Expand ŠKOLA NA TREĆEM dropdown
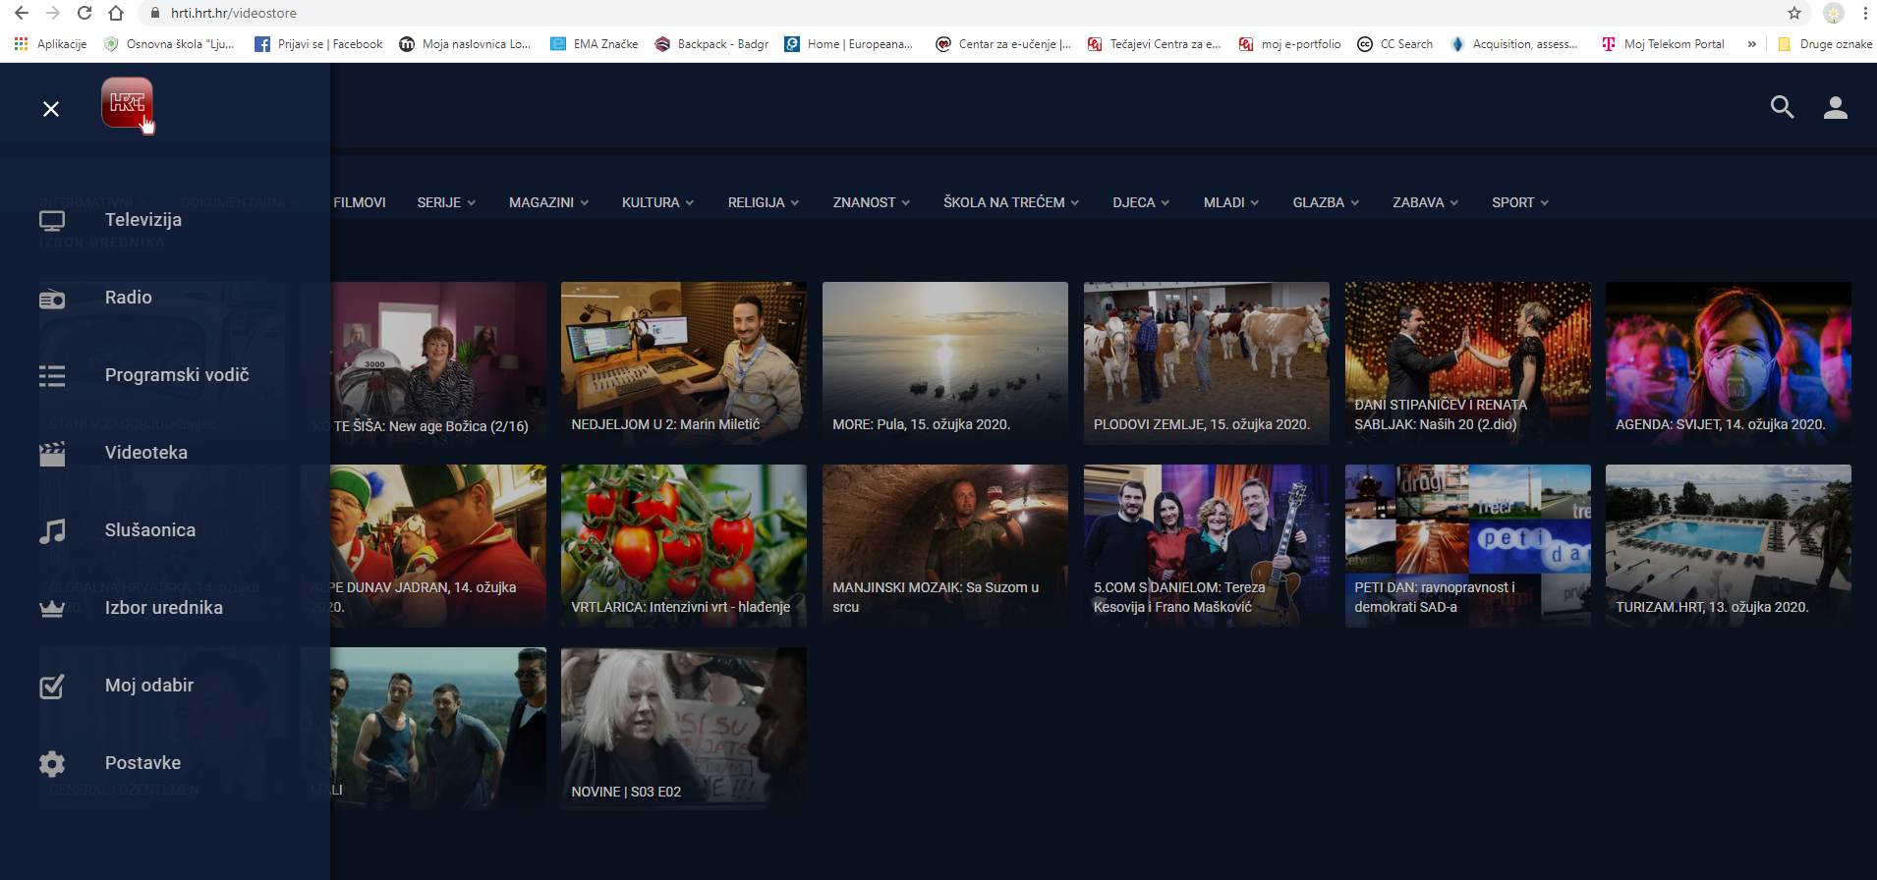Screen dimensions: 1877x880 tap(1011, 202)
